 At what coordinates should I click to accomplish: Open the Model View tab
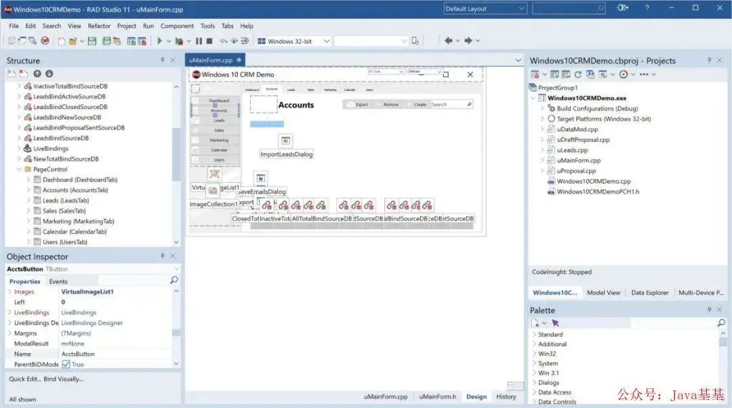(604, 293)
